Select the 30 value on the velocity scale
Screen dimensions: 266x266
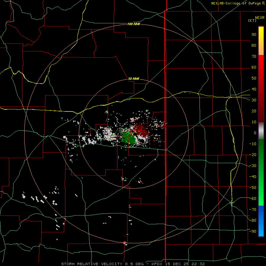pos(254,100)
